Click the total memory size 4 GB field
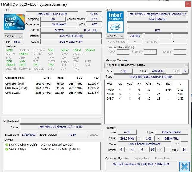The height and width of the screenshot is (172, 192). click(x=127, y=132)
